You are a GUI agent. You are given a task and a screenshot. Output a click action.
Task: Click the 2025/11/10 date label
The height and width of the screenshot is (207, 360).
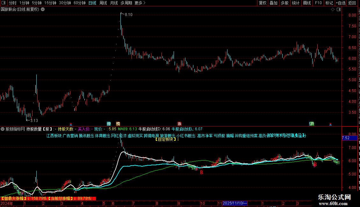click(x=235, y=203)
